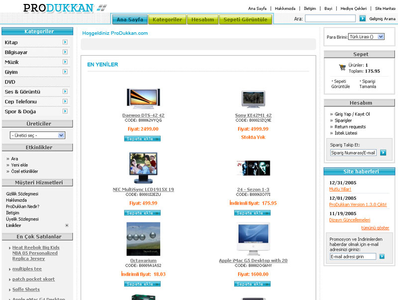Click Bayi in top menu

coord(328,8)
